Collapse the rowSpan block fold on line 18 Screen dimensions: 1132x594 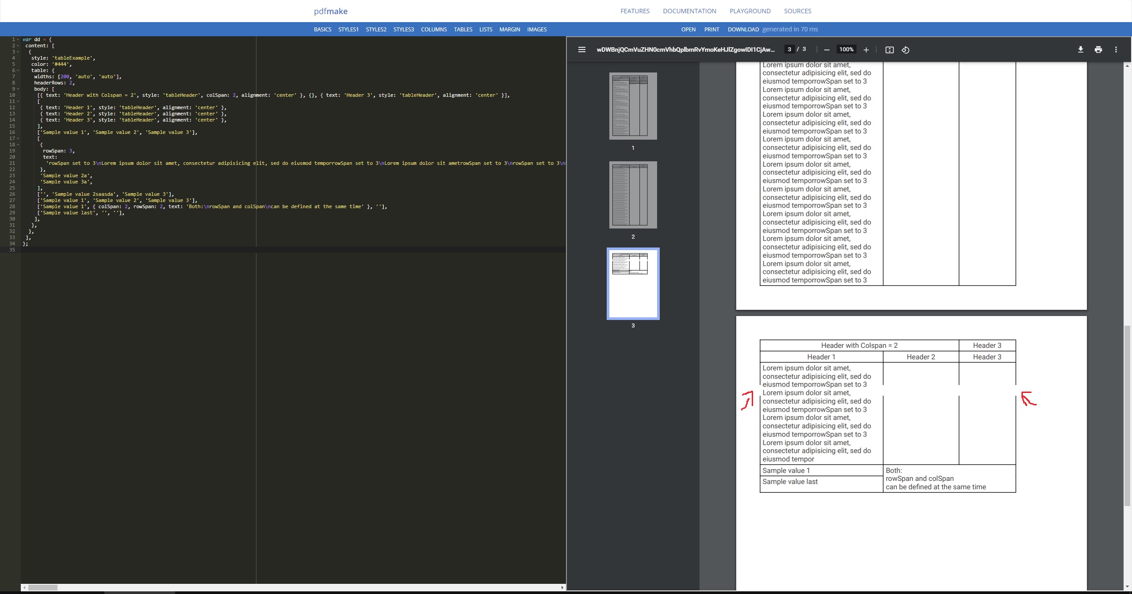18,145
